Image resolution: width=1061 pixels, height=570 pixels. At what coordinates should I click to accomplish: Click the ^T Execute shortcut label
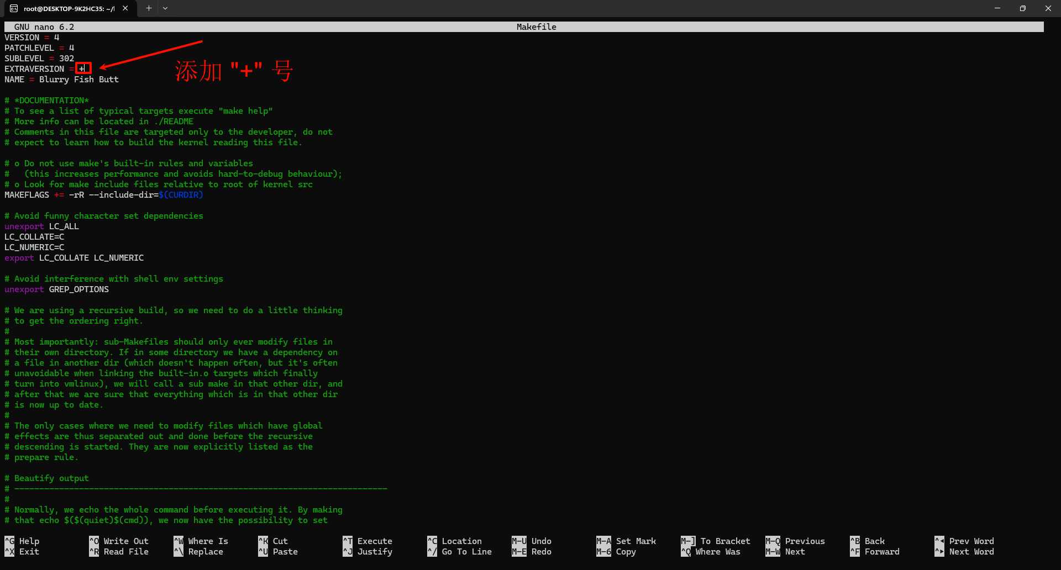pyautogui.click(x=374, y=541)
